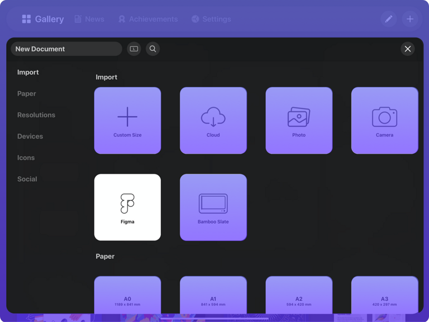Open the Achievements tab
Image resolution: width=429 pixels, height=322 pixels.
point(148,19)
